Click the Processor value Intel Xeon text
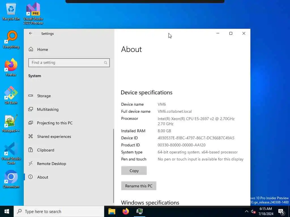Viewport: 290px width, 217px height. pos(196,121)
